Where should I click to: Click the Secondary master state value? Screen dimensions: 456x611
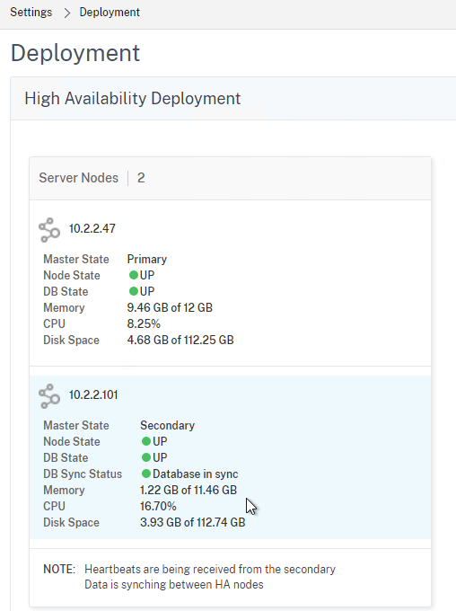(x=168, y=425)
